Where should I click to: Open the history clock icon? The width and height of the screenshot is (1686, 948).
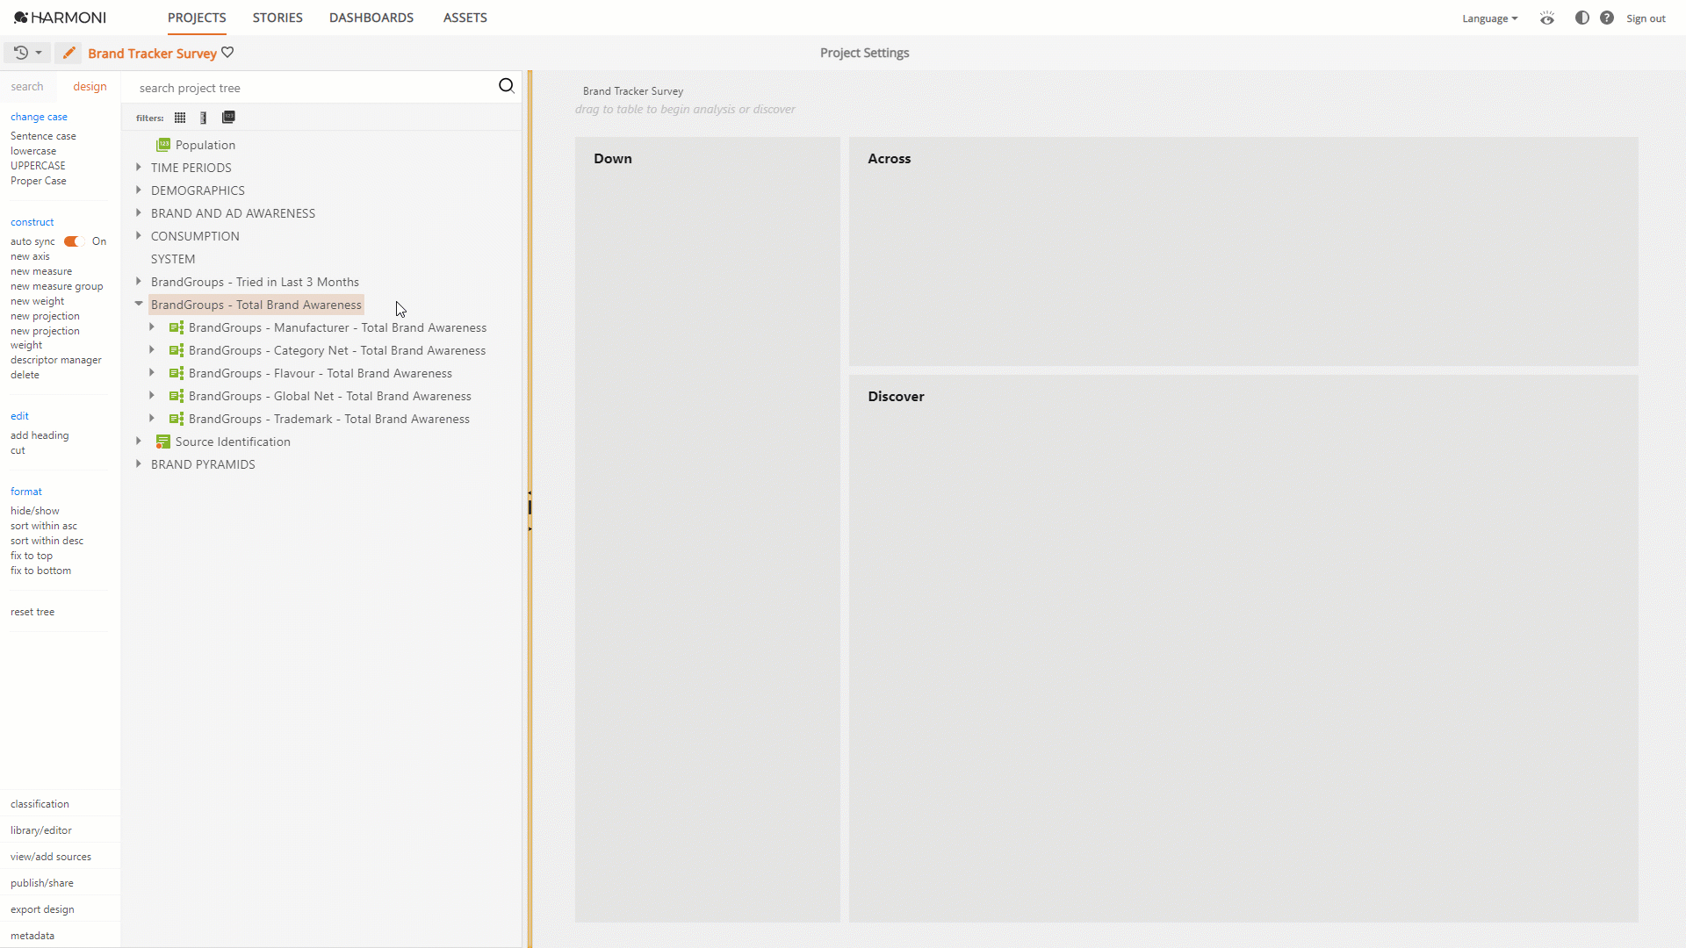(x=21, y=53)
